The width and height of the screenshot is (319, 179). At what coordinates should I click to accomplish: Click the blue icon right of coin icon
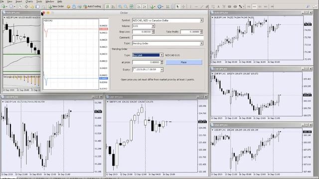[x=74, y=6]
